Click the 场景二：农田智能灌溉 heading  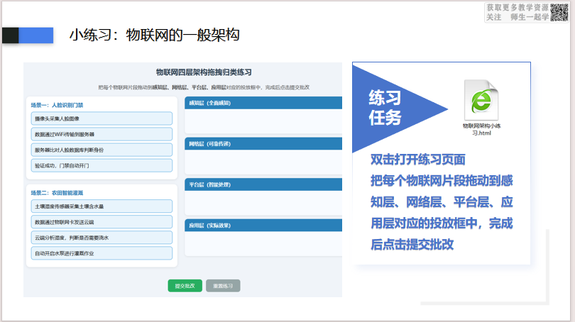(x=57, y=193)
